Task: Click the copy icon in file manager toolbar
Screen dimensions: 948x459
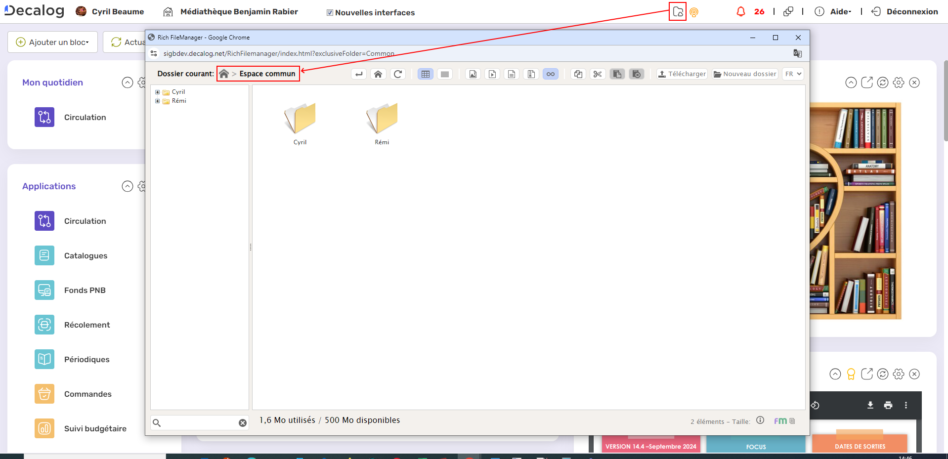Action: (578, 74)
